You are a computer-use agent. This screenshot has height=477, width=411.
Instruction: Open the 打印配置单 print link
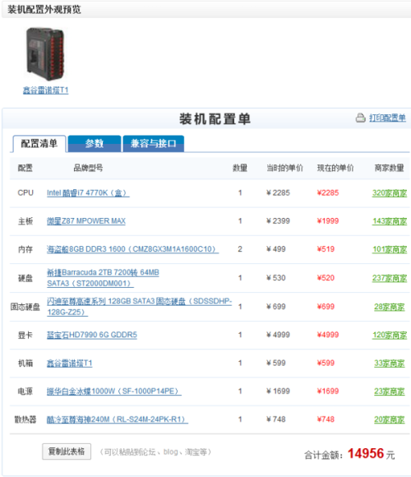tap(387, 118)
